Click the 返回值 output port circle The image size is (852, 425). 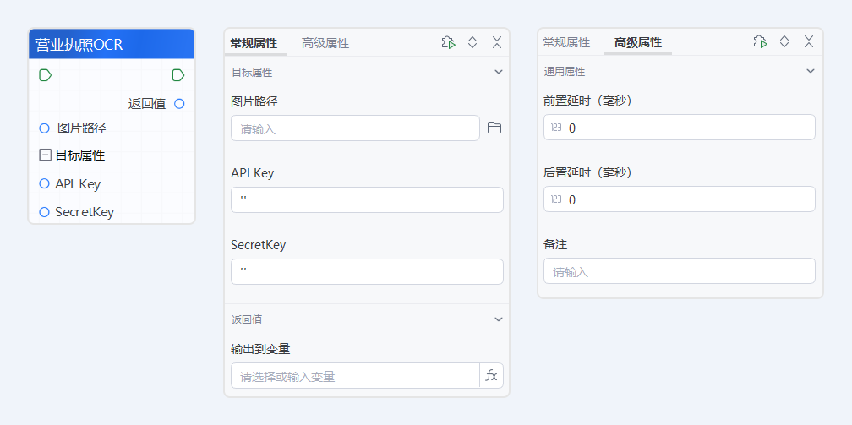179,103
